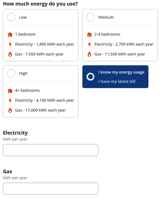Click the 'I have my latest bill' text
161x198 pixels.
(x=117, y=81)
